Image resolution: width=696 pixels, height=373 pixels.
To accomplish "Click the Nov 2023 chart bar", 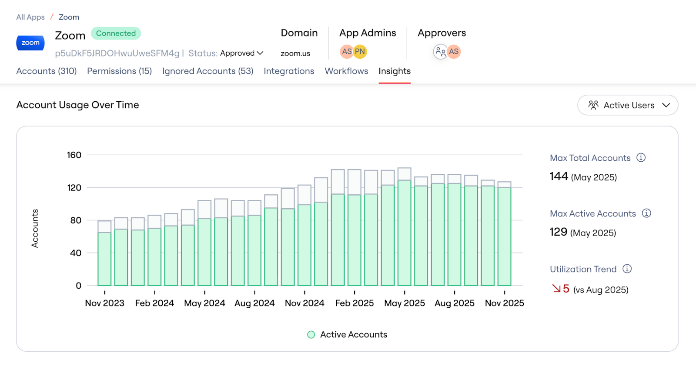I will [x=104, y=253].
